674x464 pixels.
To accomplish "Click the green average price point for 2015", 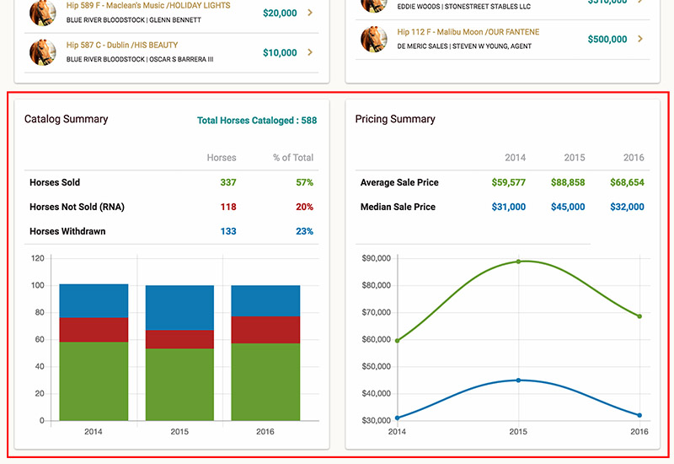I will tap(518, 262).
